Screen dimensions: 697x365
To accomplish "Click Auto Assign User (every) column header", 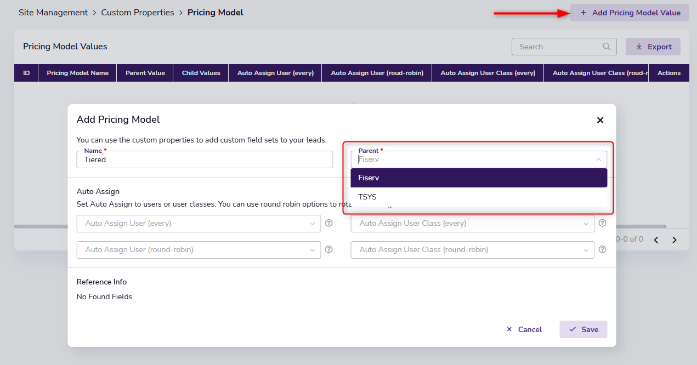I will coord(275,73).
